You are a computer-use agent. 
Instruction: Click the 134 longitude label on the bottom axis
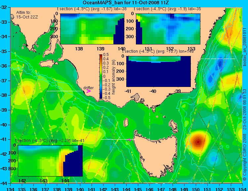[x=11, y=189]
